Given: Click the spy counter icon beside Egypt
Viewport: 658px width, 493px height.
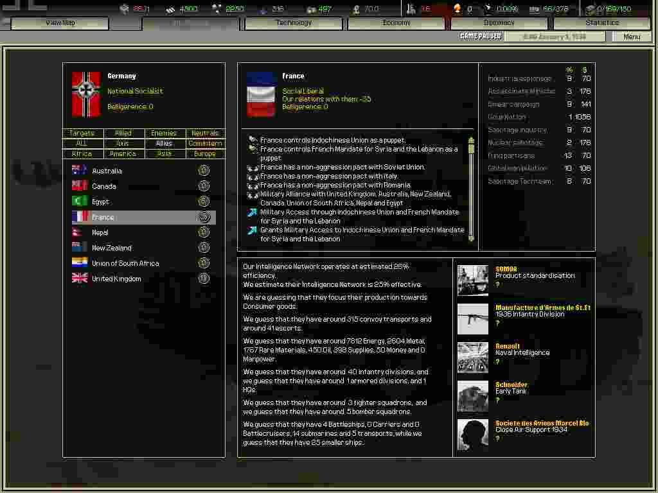Looking at the screenshot, I should coord(204,202).
